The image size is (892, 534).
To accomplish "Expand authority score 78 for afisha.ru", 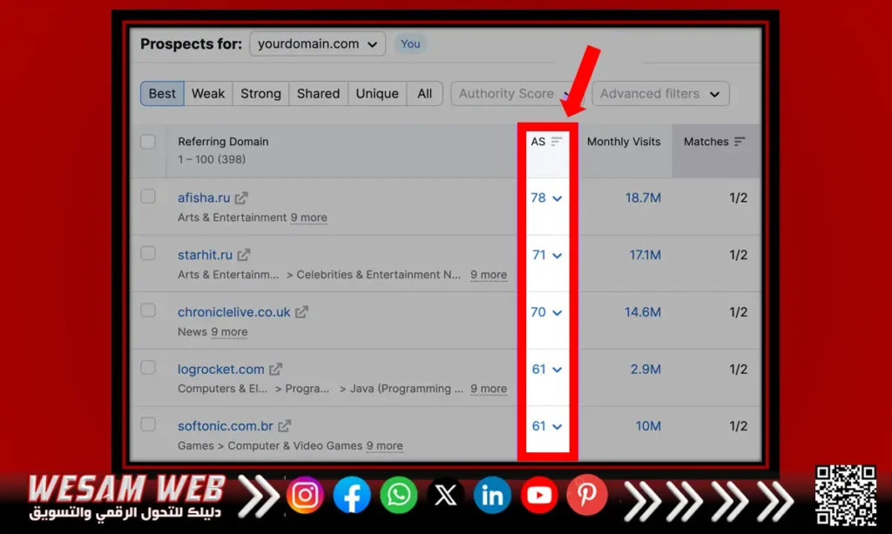I will pos(546,198).
